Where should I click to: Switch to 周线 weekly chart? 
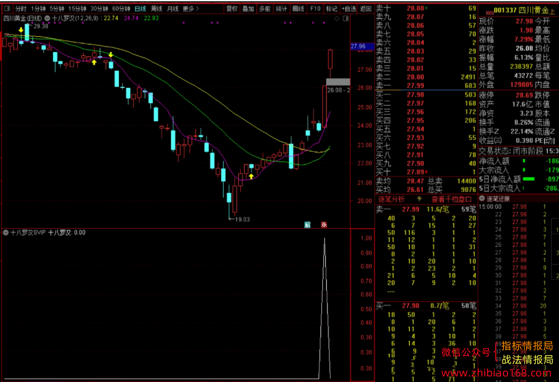(x=156, y=8)
